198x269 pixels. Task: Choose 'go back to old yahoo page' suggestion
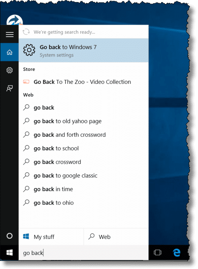[x=83, y=121]
